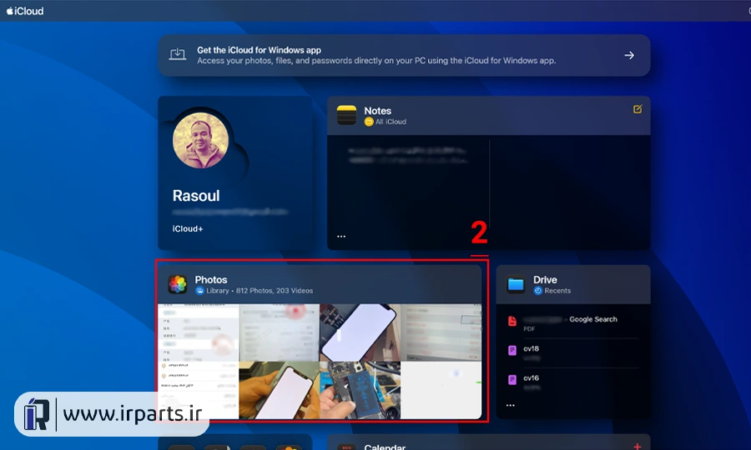751x450 pixels.
Task: Create a new note with compose icon
Action: click(x=638, y=109)
